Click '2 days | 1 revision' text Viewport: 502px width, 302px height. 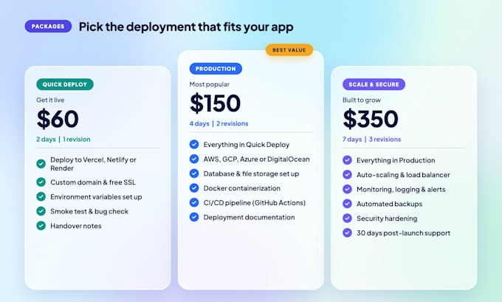tap(63, 140)
